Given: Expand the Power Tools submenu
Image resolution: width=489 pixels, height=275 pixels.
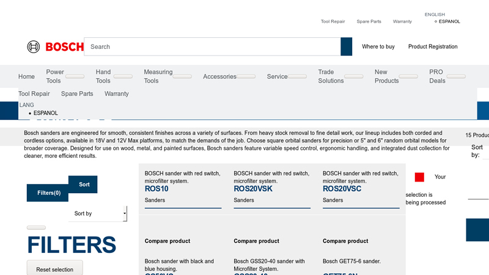Looking at the screenshot, I should (x=75, y=77).
